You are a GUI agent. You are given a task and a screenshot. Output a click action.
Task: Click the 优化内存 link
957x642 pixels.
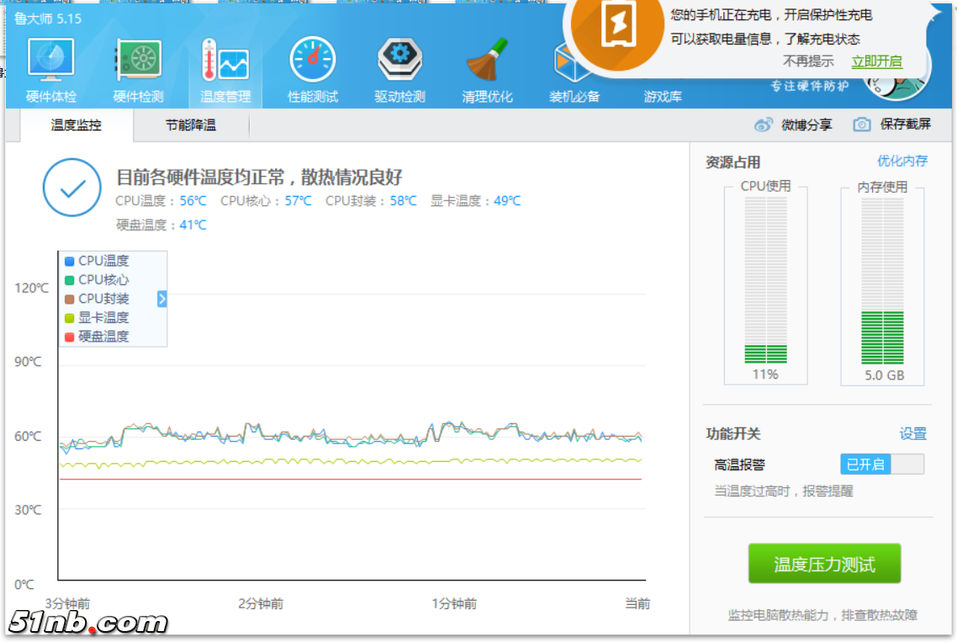pos(902,161)
